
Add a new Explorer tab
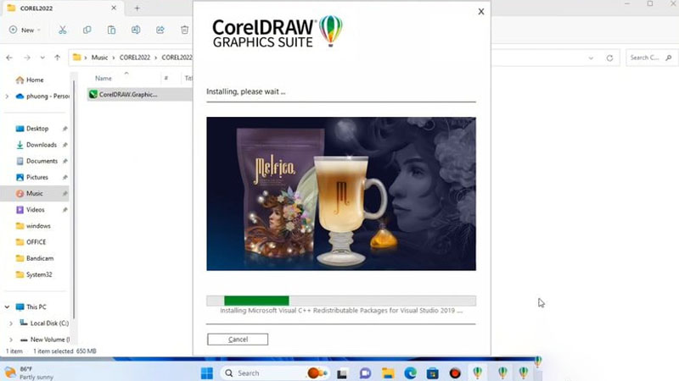pyautogui.click(x=137, y=8)
